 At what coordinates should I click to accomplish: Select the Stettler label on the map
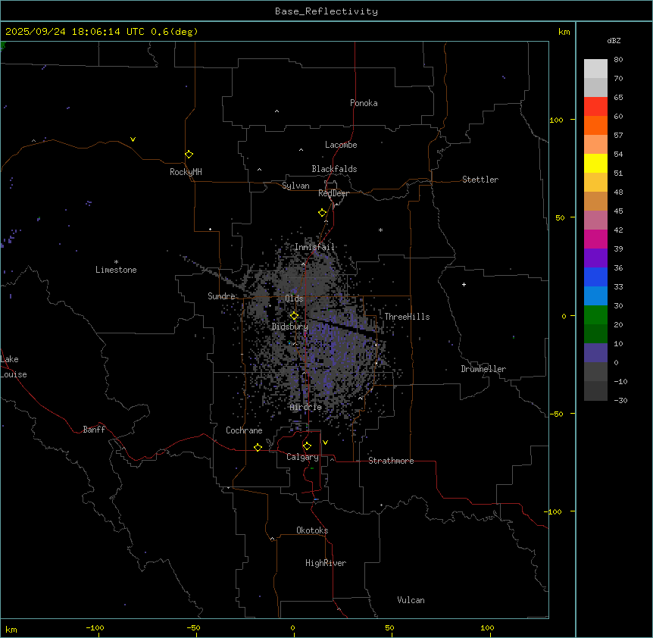480,180
